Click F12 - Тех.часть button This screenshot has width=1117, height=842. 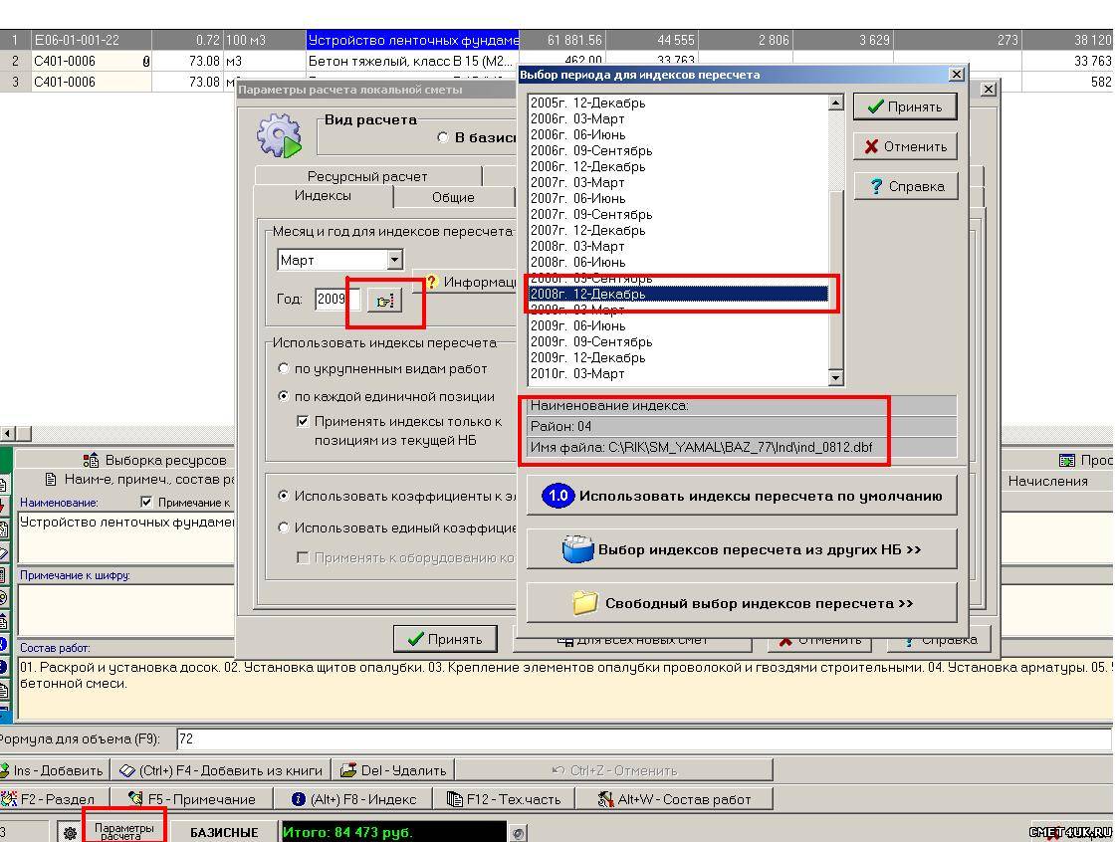coord(505,799)
